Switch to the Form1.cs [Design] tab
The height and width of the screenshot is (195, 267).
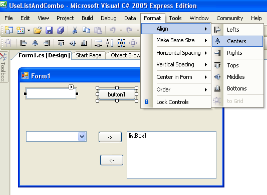(x=44, y=55)
